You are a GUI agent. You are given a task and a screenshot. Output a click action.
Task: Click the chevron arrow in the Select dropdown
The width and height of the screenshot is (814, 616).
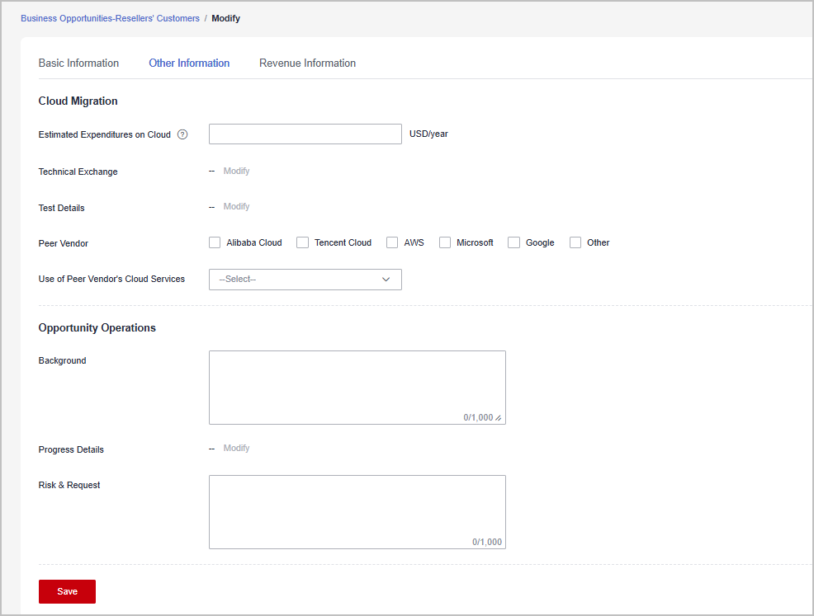(386, 280)
